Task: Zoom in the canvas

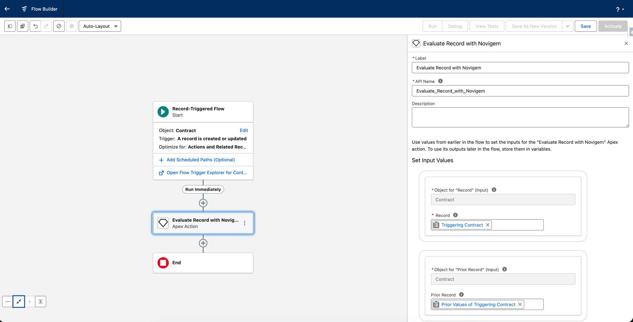Action: 30,301
